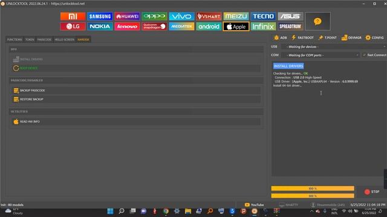This screenshot has height=217, width=387.
Task: Select the Samsung brand logo
Action: coord(100,16)
